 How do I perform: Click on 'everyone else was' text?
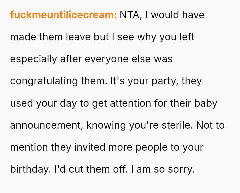click(x=129, y=59)
